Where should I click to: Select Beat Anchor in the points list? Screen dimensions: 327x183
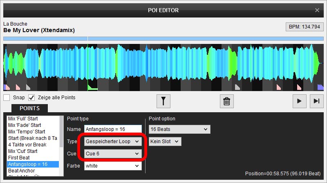point(33,171)
